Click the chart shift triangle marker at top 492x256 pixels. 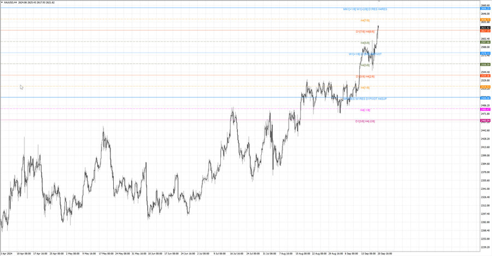tap(379, 1)
